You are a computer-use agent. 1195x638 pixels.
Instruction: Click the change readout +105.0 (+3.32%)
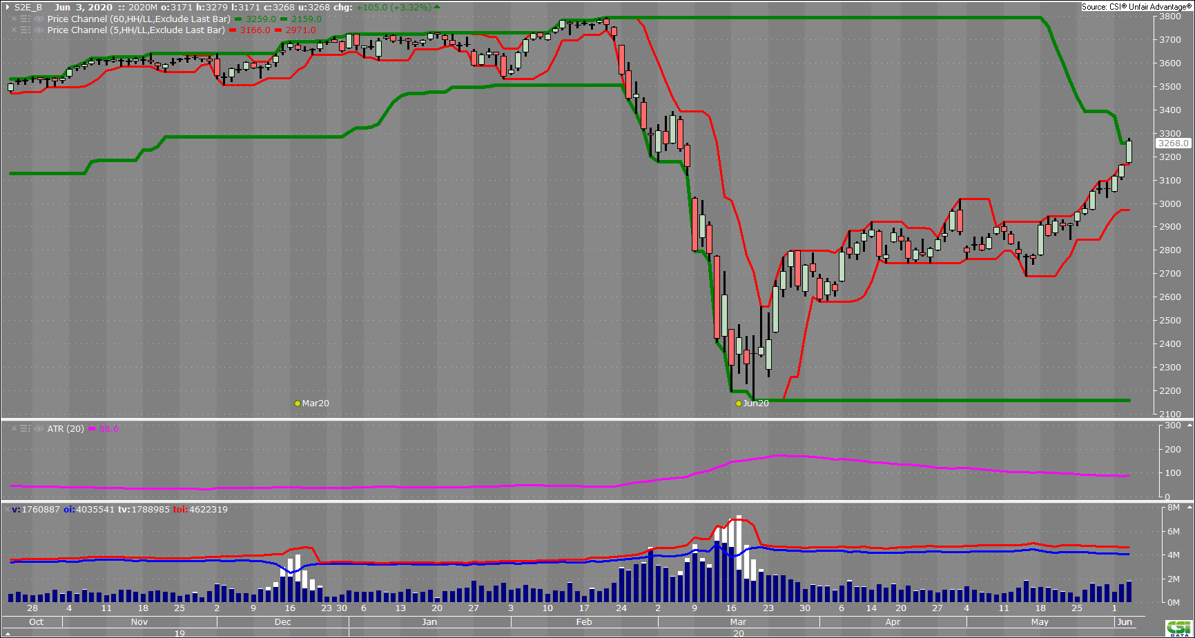coord(394,7)
